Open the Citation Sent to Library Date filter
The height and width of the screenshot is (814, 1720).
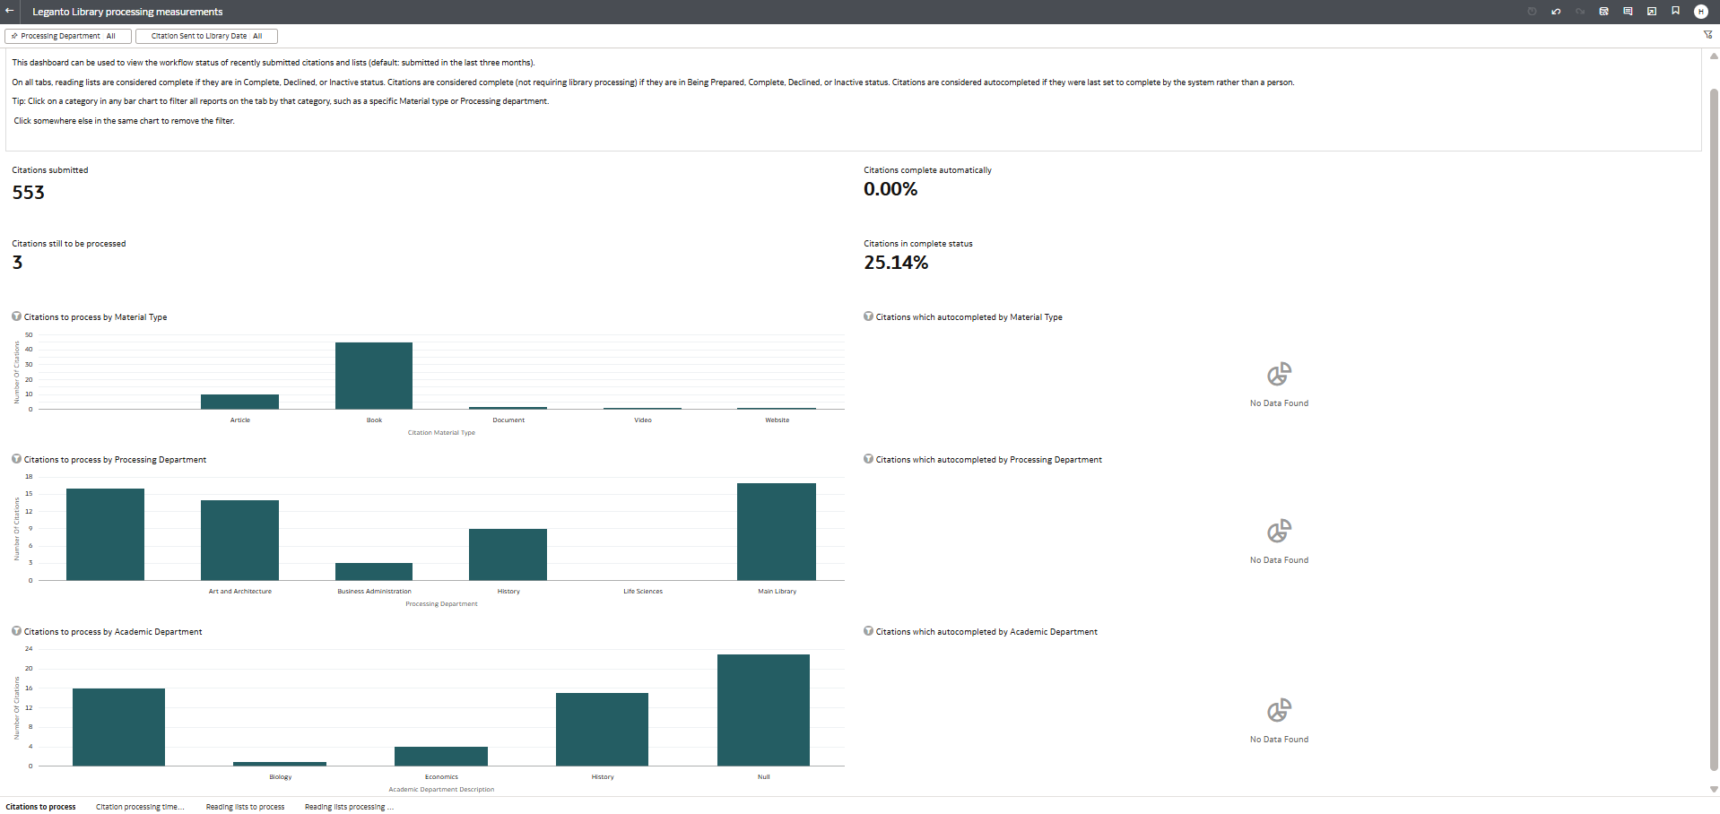coord(205,36)
